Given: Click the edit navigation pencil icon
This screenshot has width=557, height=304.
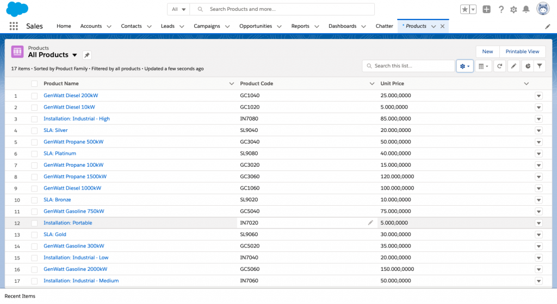Looking at the screenshot, I should [x=547, y=27].
